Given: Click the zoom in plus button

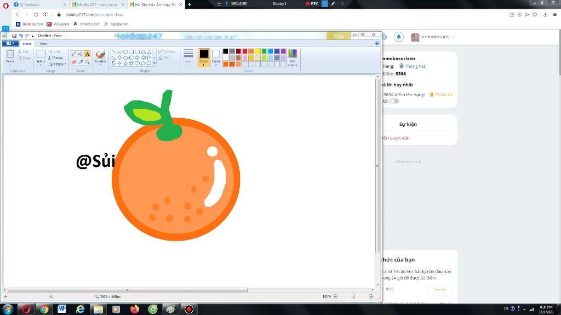Looking at the screenshot, I should [x=371, y=296].
